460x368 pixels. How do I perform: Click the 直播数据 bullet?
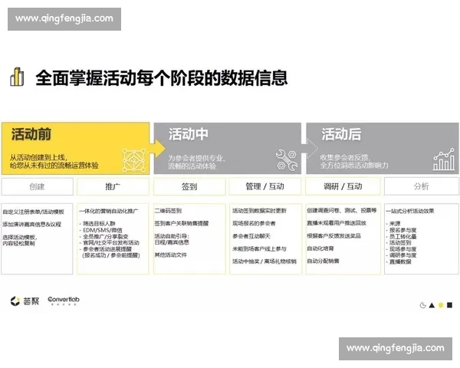click(399, 261)
